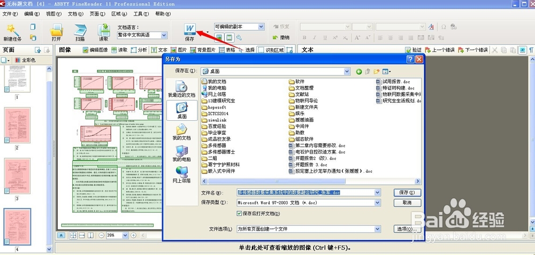This screenshot has width=535, height=255.
Task: Go to 上一个错误 previous error
Action: tap(439, 50)
